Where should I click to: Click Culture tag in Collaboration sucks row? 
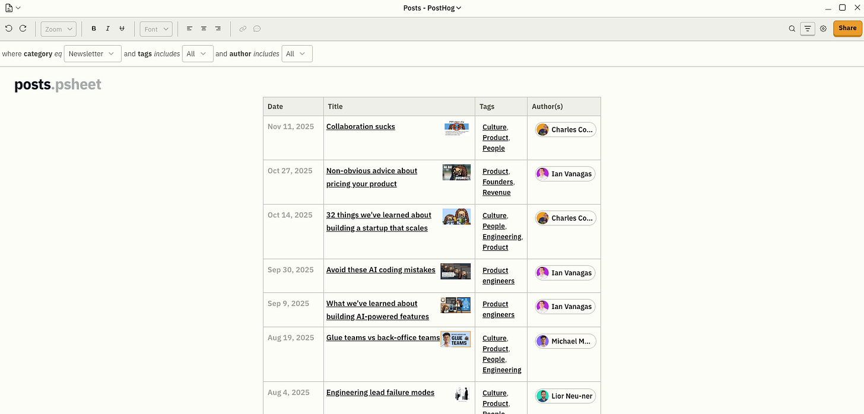click(x=494, y=127)
